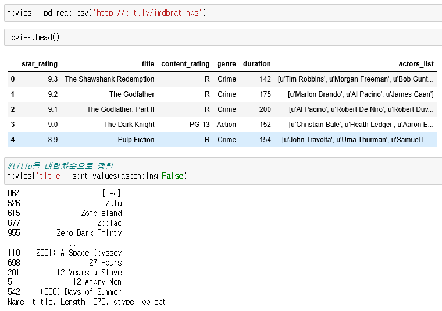This screenshot has height=311, width=442.
Task: Select Pulp Fiction title cell
Action: click(x=136, y=140)
